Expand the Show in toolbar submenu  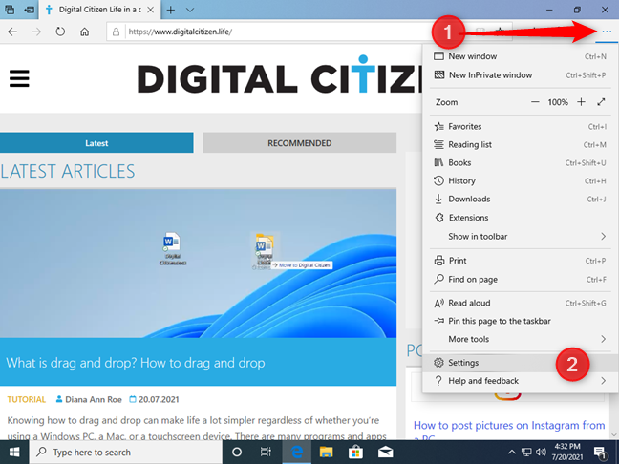click(520, 237)
